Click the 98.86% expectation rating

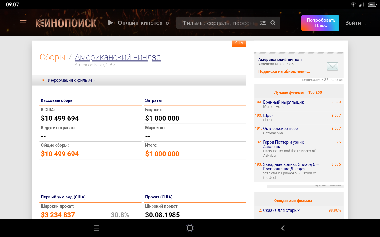335,210
